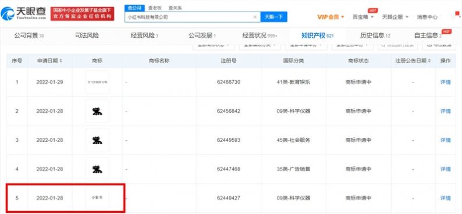Screen dimensions: 462x214
Task: Open the 司法风险 tab
Action: pyautogui.click(x=87, y=36)
